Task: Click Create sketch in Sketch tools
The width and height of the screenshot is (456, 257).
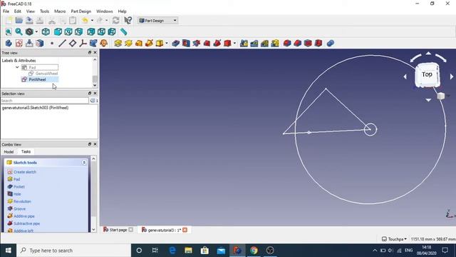Action: coord(25,172)
